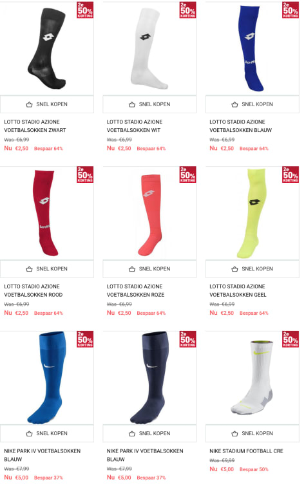This screenshot has width=306, height=486.
Task: Snel kopen the pink Lotto sock
Action: [x=149, y=269]
